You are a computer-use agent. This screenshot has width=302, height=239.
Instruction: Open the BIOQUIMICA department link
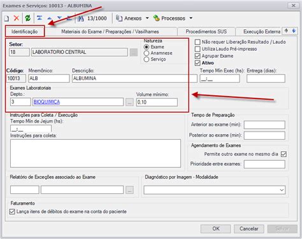(47, 102)
